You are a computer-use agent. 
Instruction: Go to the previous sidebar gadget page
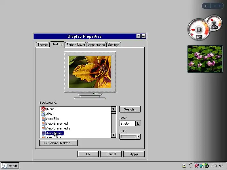click(x=215, y=6)
